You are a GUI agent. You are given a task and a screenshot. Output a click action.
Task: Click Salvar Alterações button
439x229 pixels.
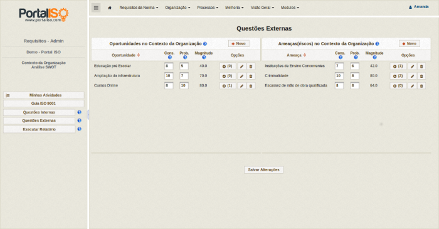point(264,170)
